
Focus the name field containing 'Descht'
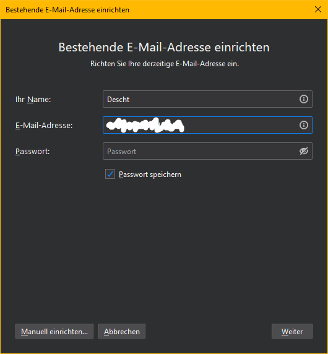click(207, 99)
